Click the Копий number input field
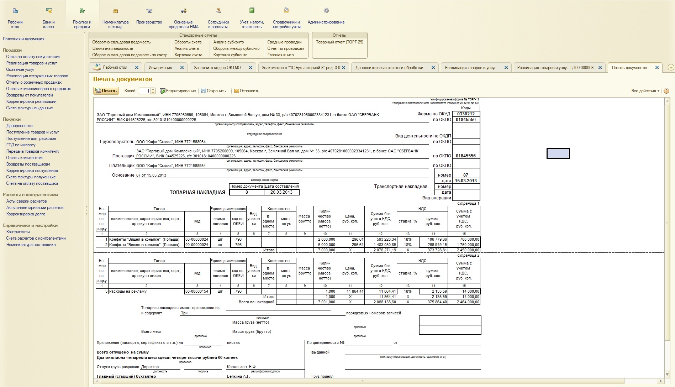This screenshot has height=387, width=675. tap(145, 91)
